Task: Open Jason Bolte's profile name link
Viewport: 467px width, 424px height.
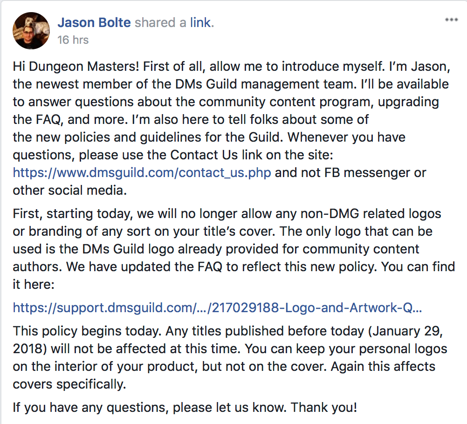Action: click(x=94, y=22)
